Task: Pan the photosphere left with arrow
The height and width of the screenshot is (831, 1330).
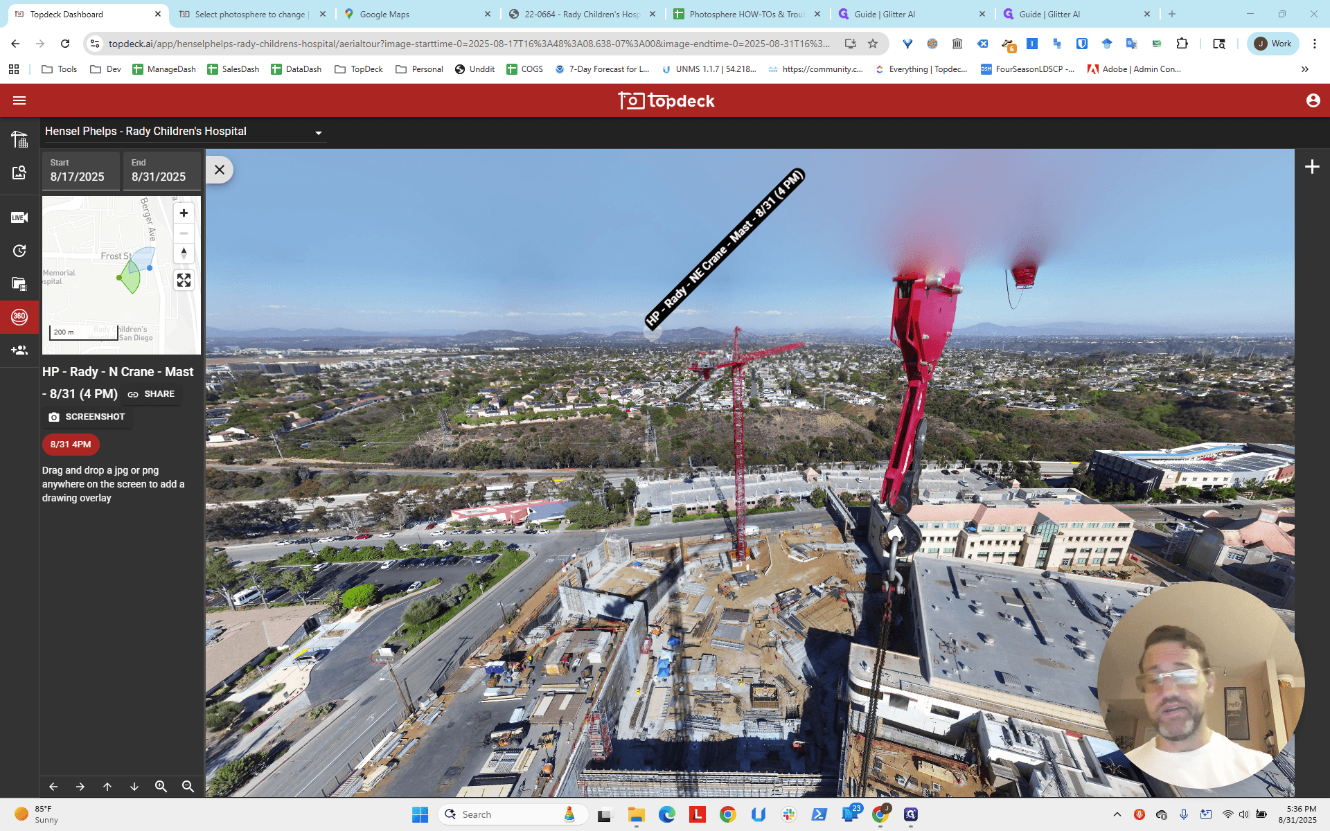Action: click(53, 787)
